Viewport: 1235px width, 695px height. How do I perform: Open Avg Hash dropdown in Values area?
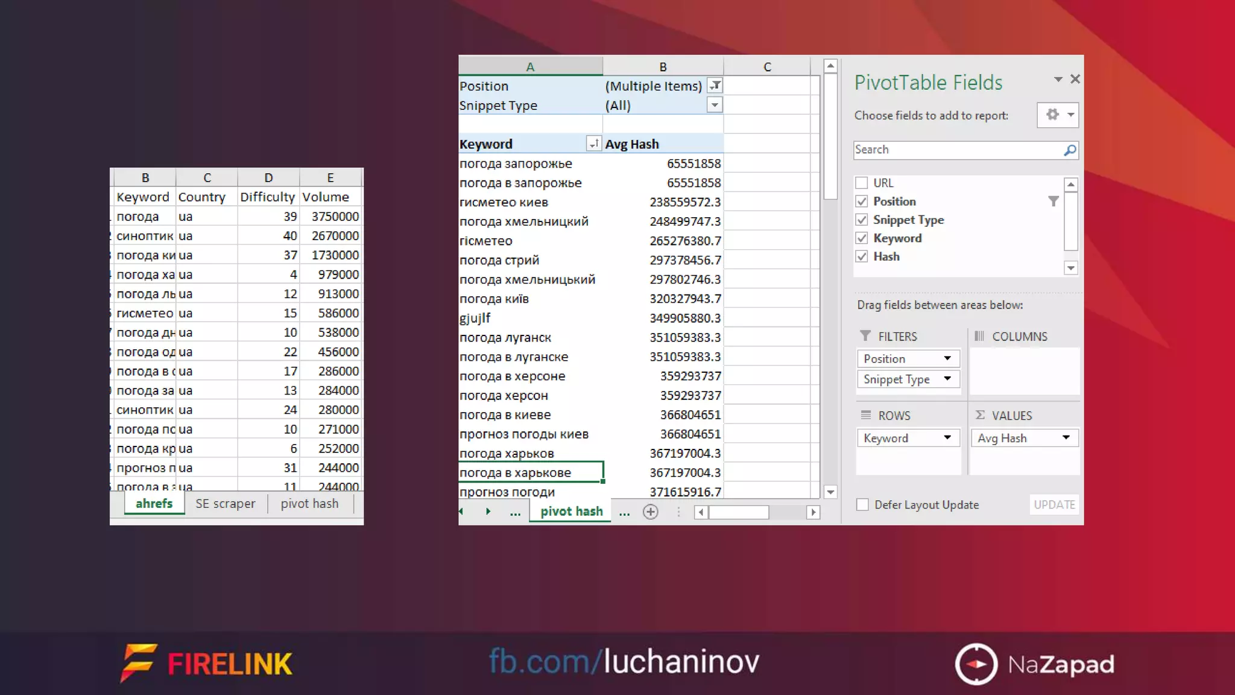click(x=1066, y=438)
